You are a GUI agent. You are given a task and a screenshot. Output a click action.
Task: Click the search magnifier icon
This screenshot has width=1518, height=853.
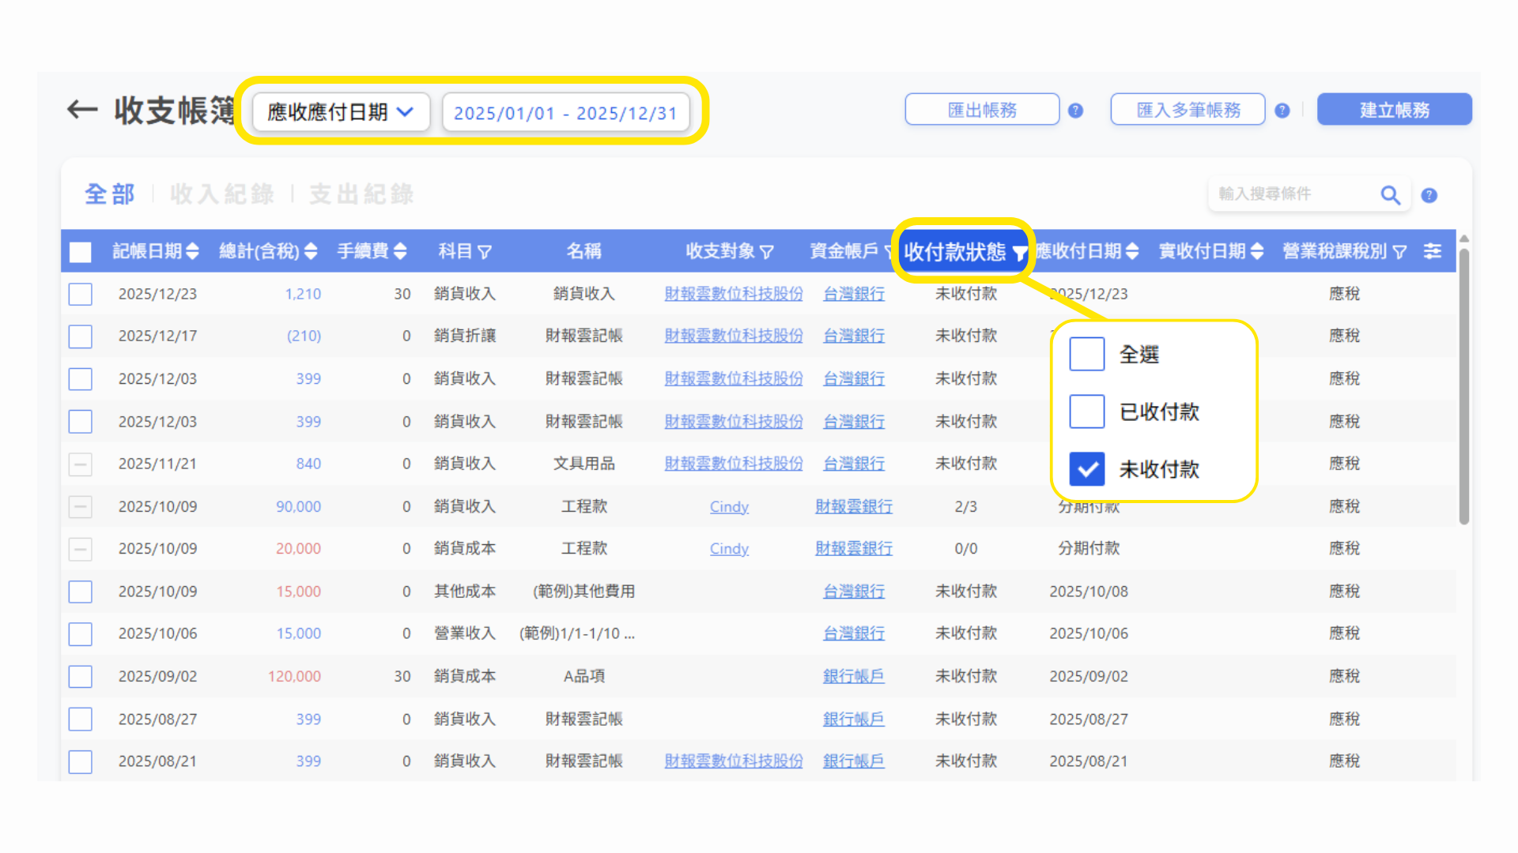click(x=1390, y=194)
